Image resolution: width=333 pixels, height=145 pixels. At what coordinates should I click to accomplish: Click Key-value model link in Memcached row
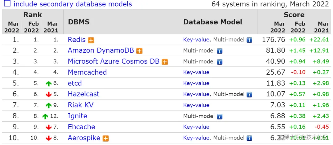(x=196, y=72)
